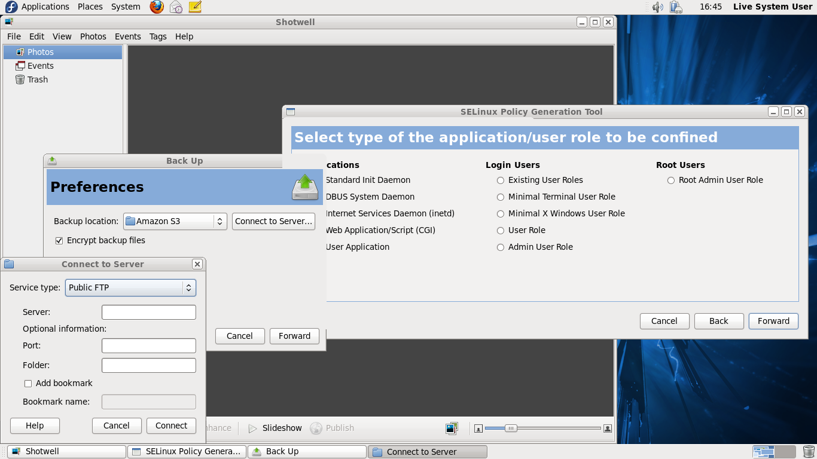This screenshot has height=459, width=817.
Task: Launch Firefox from the top panel
Action: coord(157,7)
